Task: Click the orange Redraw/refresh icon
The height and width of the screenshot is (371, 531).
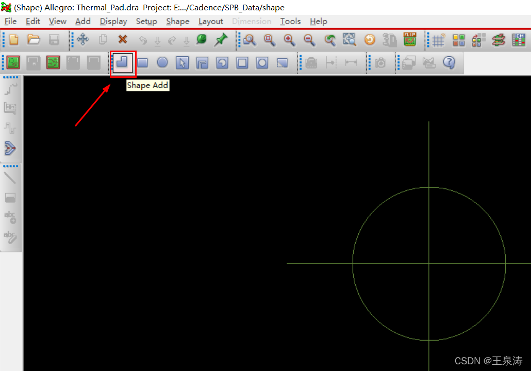Action: [370, 40]
